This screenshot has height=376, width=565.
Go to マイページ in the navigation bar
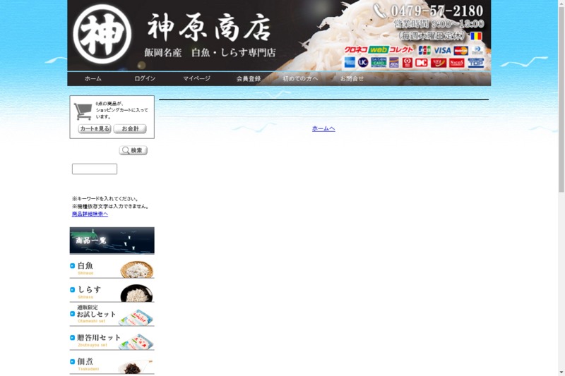click(196, 78)
